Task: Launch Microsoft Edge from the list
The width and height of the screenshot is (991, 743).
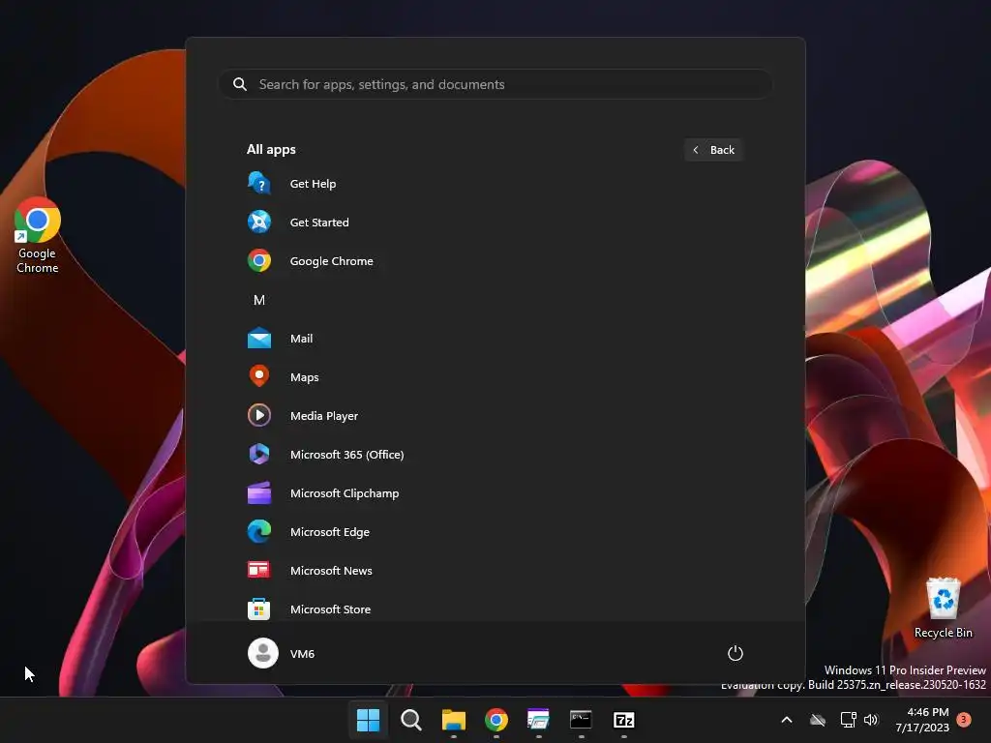Action: (x=330, y=532)
